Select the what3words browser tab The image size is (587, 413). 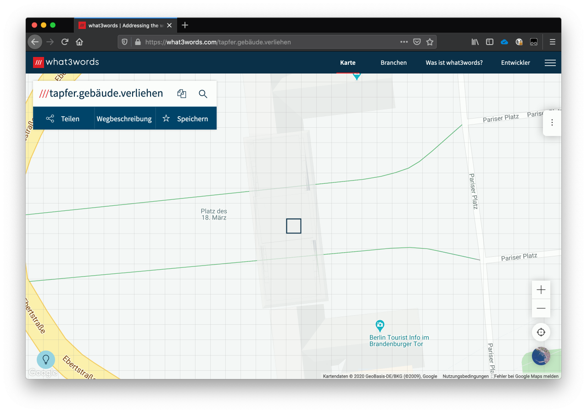click(124, 25)
